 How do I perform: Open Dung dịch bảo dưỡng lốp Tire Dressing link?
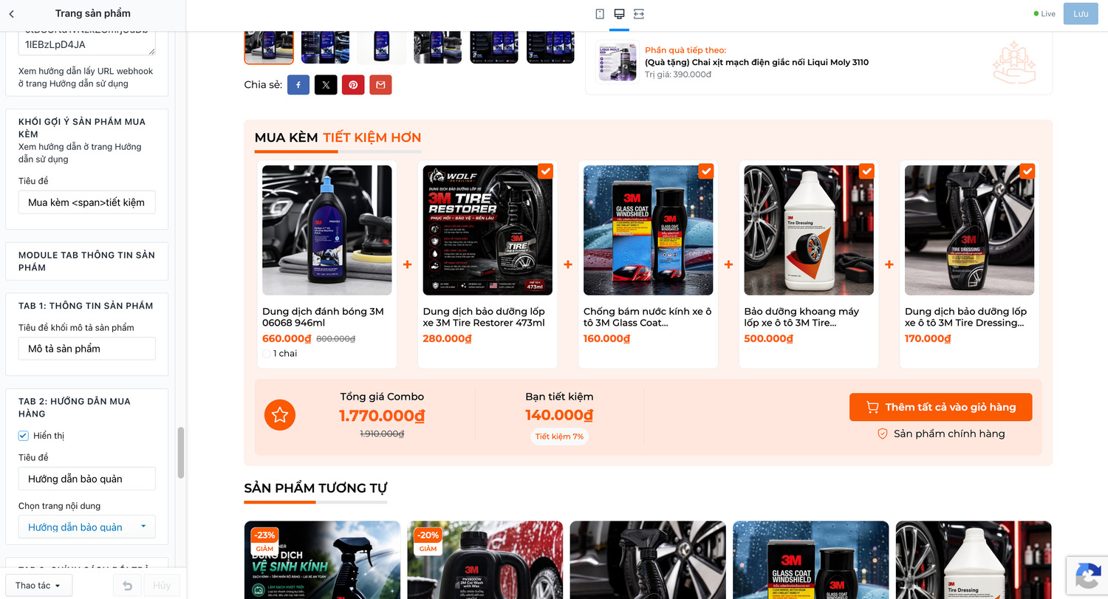pos(966,317)
